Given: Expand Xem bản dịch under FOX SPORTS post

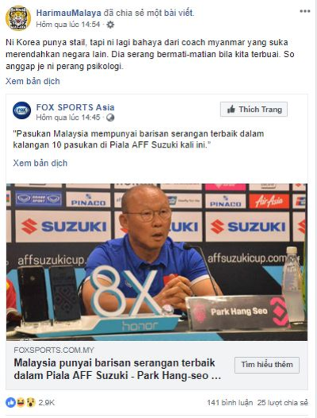Looking at the screenshot, I should point(40,163).
